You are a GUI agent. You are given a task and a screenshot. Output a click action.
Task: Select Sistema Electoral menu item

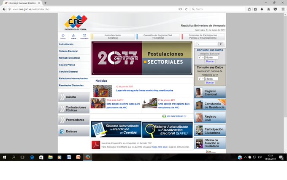(x=68, y=51)
